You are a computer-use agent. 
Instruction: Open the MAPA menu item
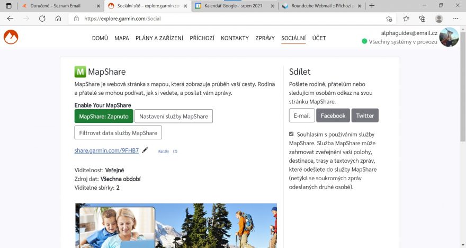click(122, 38)
